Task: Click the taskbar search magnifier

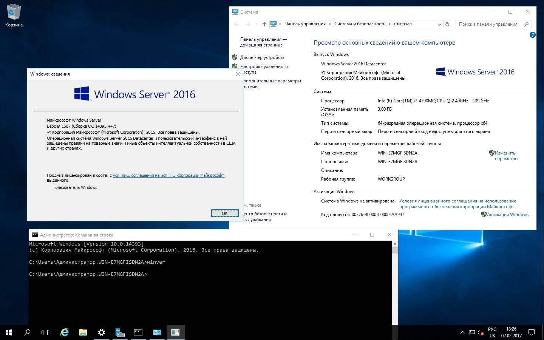Action: click(x=27, y=332)
